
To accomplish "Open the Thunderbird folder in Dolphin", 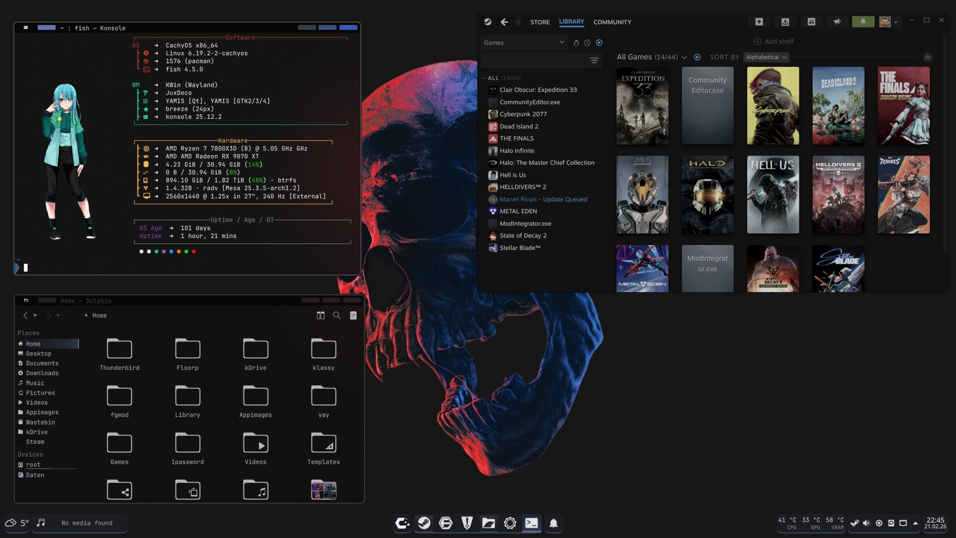I will (120, 354).
